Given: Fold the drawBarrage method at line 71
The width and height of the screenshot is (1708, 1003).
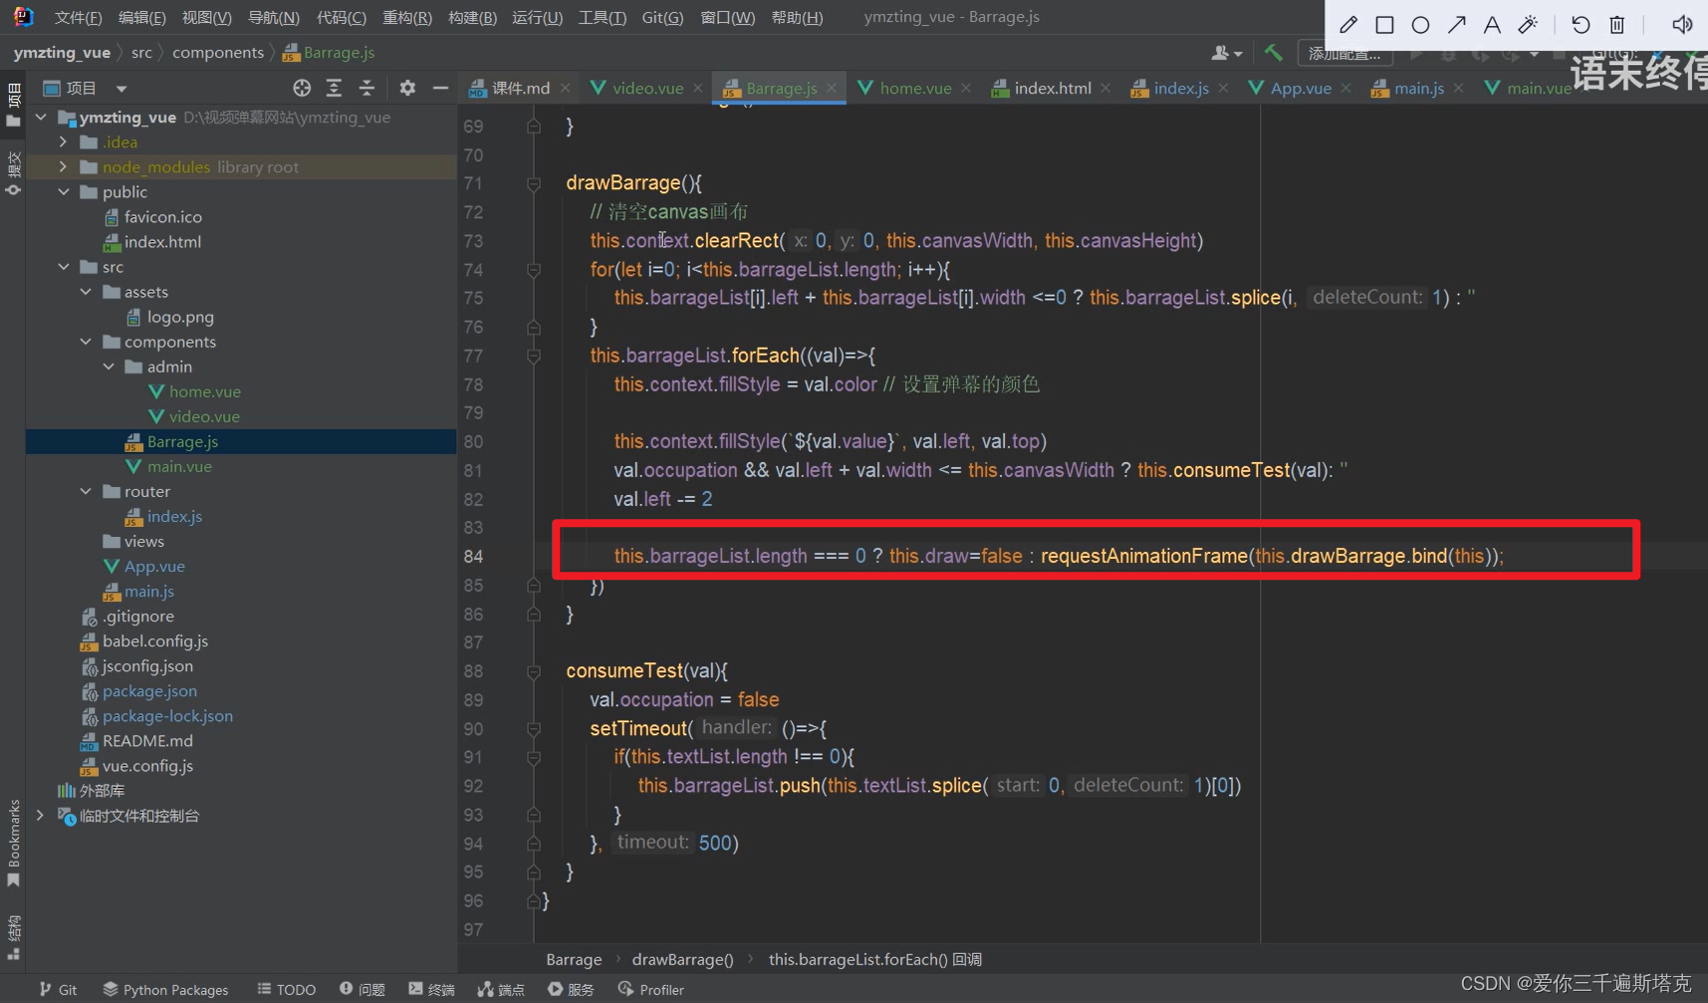Looking at the screenshot, I should (x=534, y=183).
